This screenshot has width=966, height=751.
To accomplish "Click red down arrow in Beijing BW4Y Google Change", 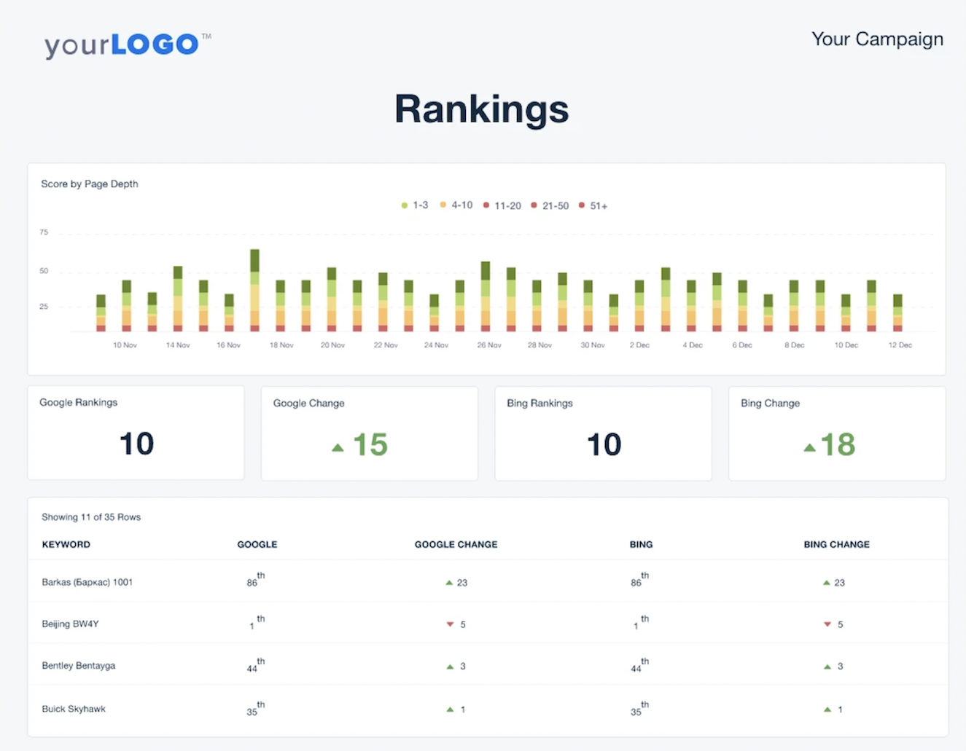I will [450, 624].
